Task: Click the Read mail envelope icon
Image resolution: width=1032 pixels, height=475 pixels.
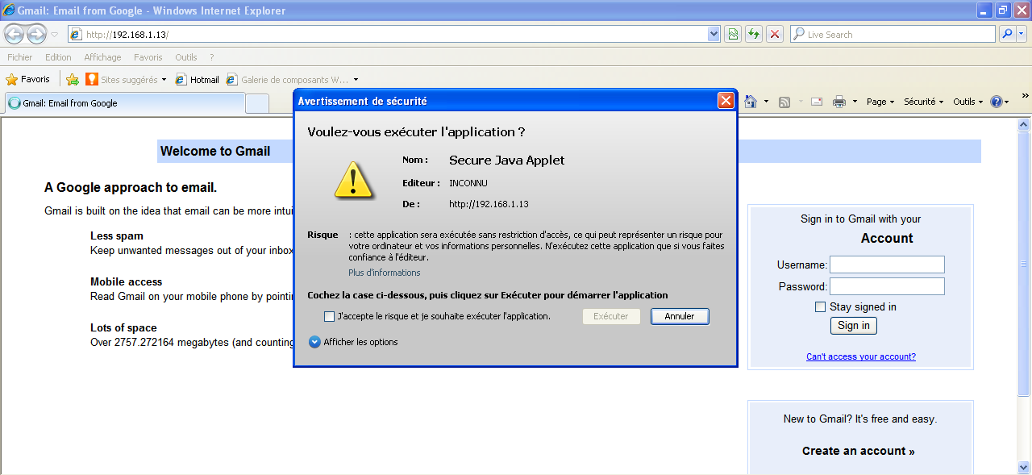Action: (816, 102)
